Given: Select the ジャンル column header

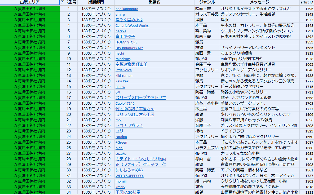Looking at the screenshot, I should click(207, 2).
